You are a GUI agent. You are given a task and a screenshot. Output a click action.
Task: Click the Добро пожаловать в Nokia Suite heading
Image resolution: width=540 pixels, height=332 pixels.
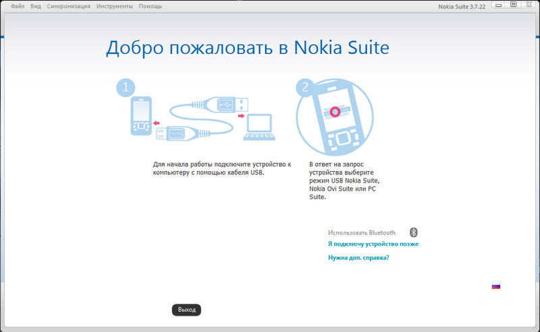point(248,48)
